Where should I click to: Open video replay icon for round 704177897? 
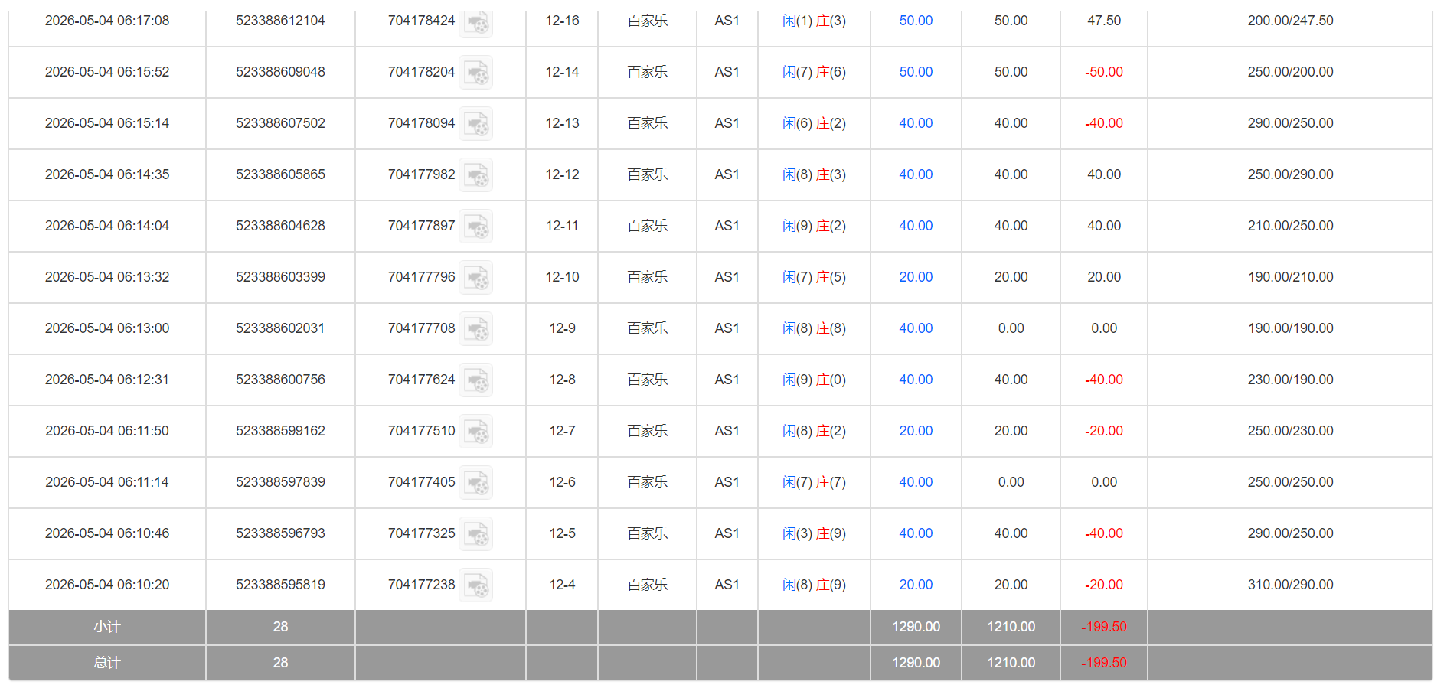pyautogui.click(x=476, y=227)
